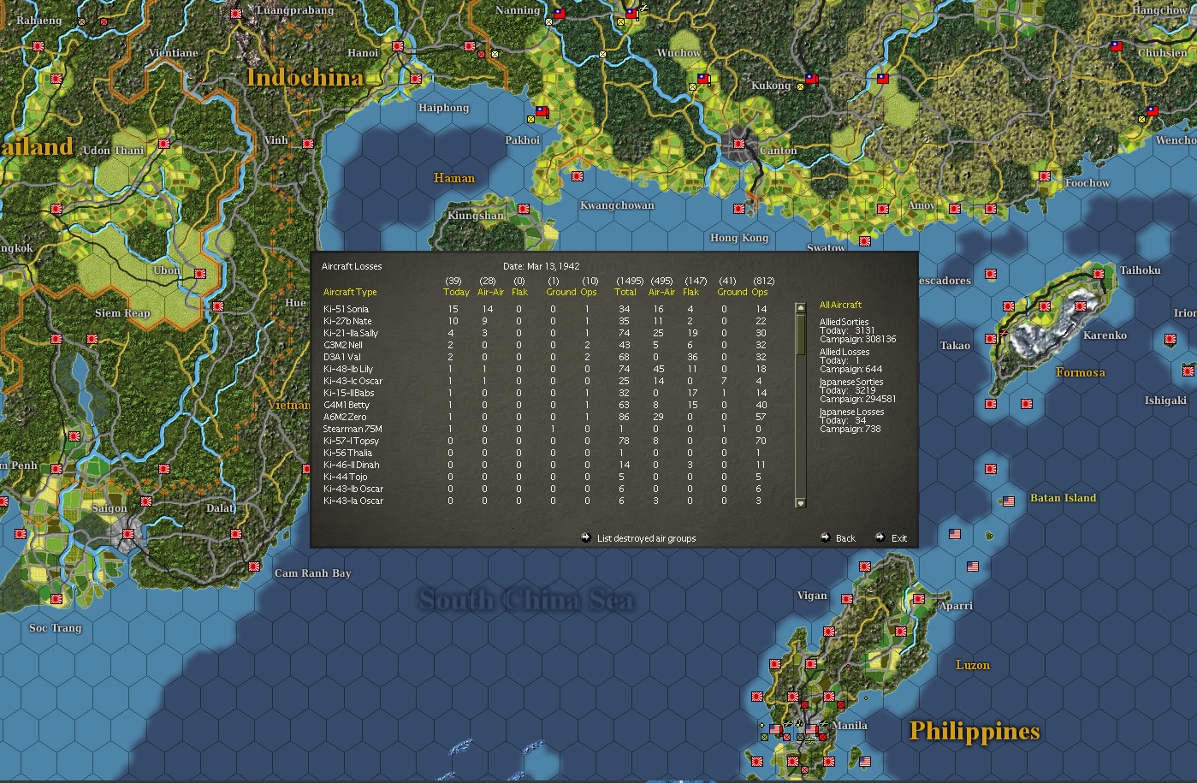Select the Chinese flag icon near Wenchow
This screenshot has height=783, width=1197.
1152,111
